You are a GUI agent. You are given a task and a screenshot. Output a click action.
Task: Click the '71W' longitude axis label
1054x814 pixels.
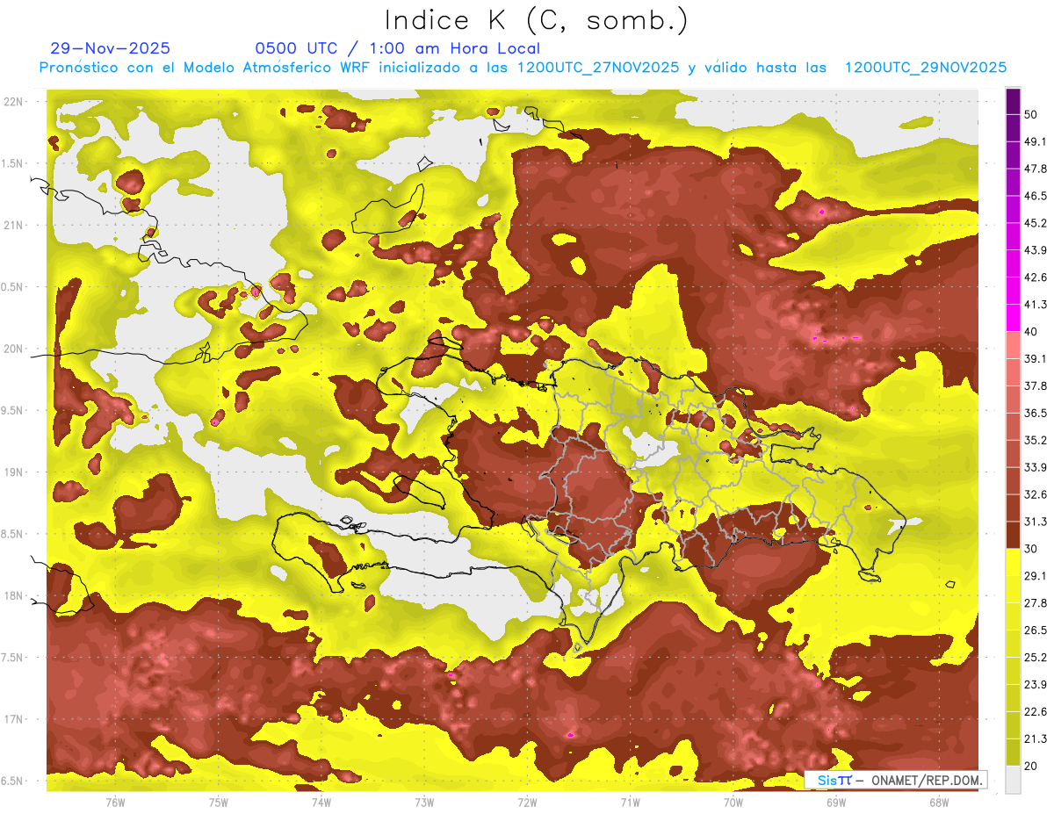click(x=630, y=802)
